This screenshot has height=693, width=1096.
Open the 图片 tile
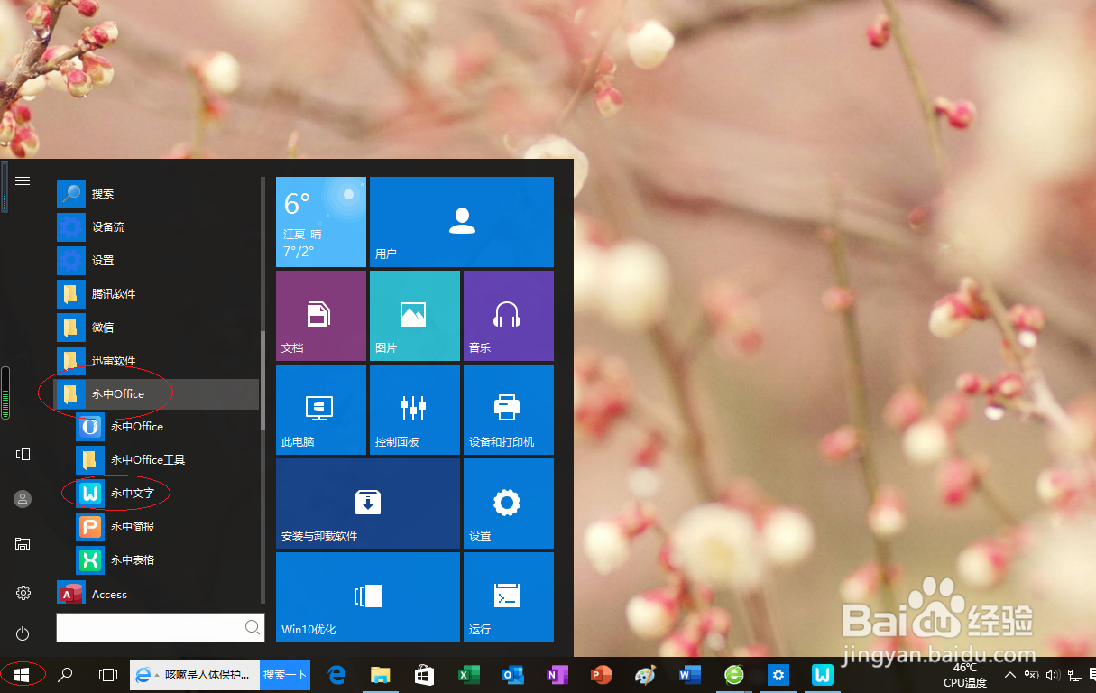tap(415, 316)
